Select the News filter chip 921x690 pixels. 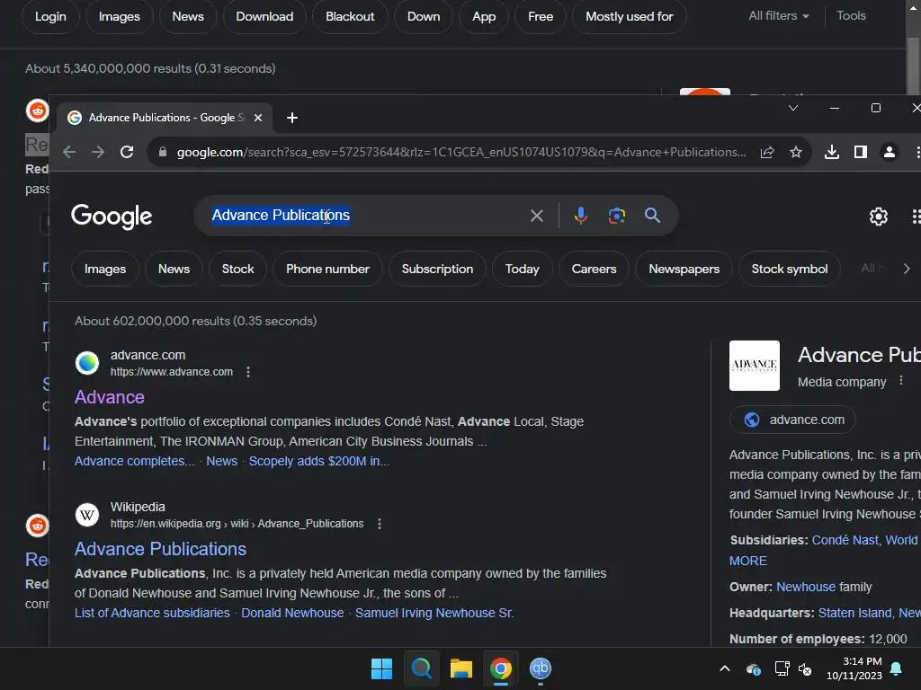[174, 269]
